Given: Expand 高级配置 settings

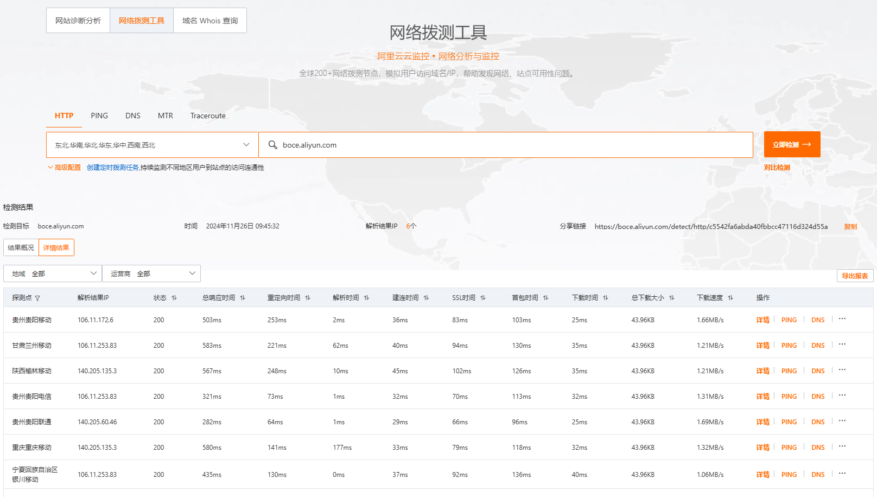Looking at the screenshot, I should tap(64, 168).
